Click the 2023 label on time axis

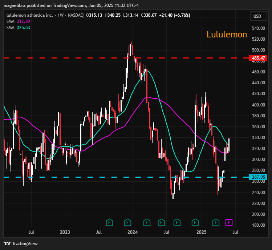pyautogui.click(x=65, y=232)
